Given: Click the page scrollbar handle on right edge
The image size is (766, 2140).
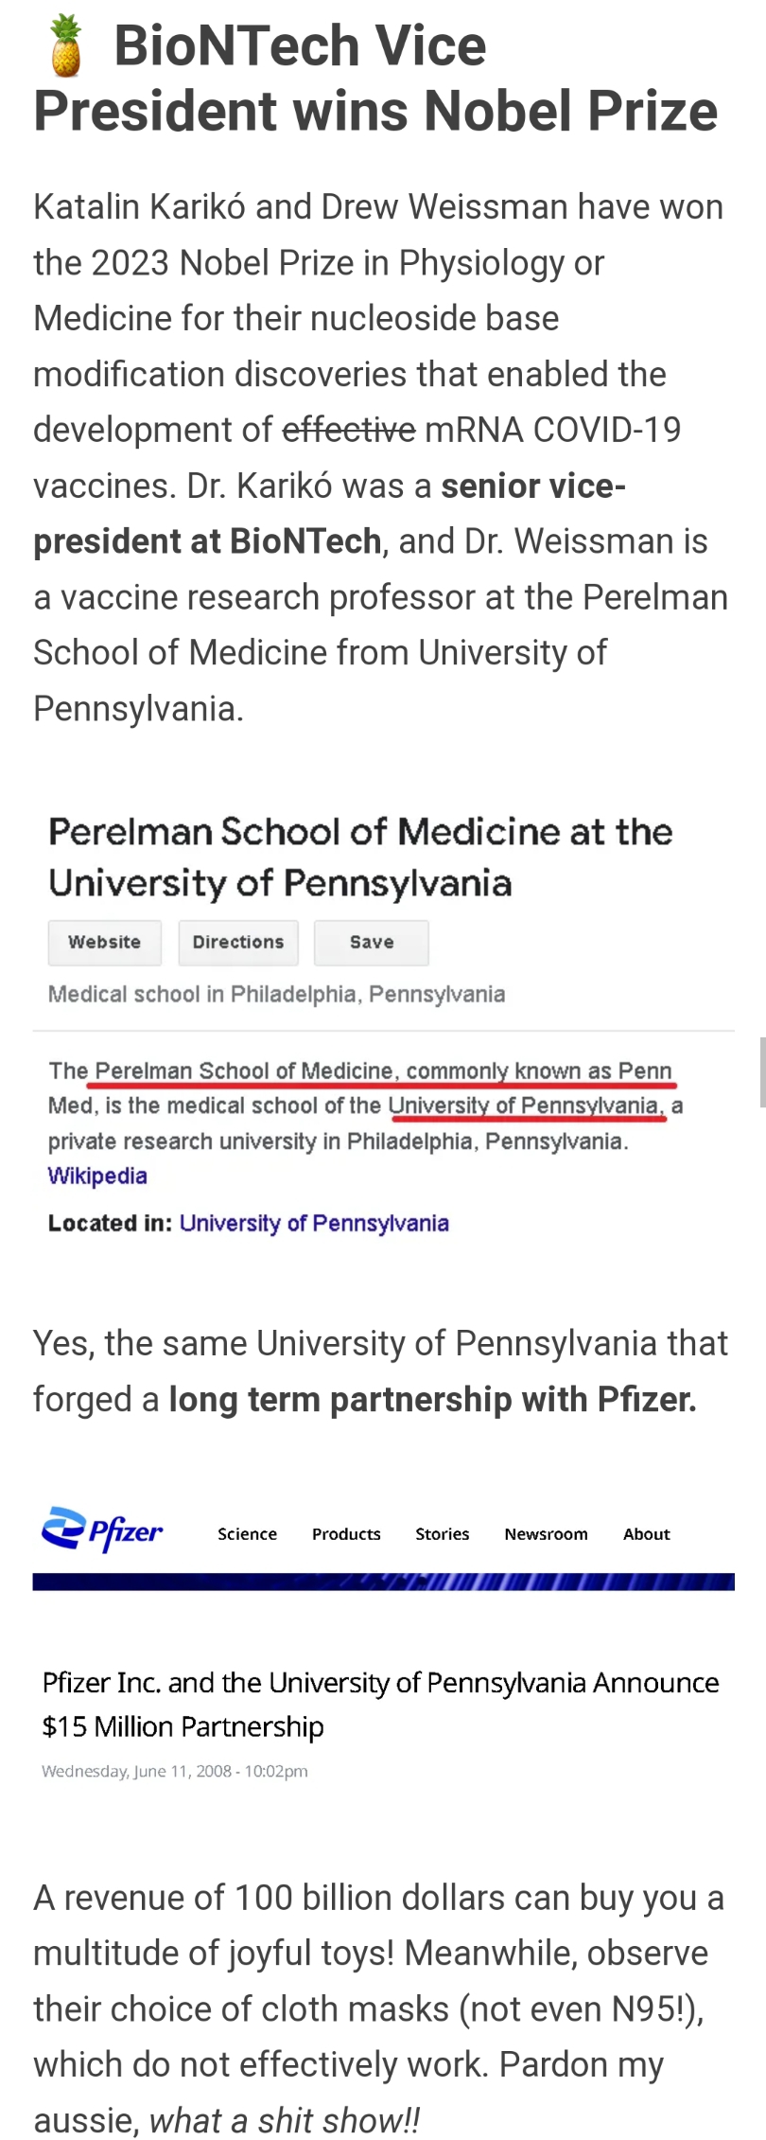Looking at the screenshot, I should 762,1072.
